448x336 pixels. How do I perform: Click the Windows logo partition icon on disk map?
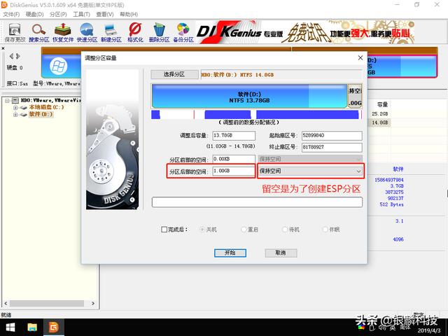pos(59,66)
